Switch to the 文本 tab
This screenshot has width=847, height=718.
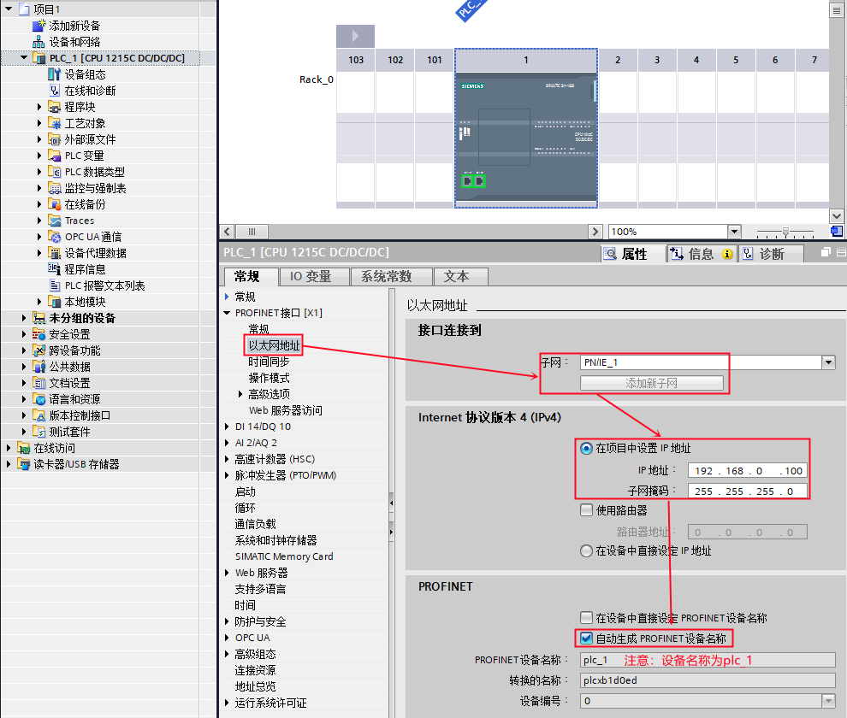tap(461, 276)
